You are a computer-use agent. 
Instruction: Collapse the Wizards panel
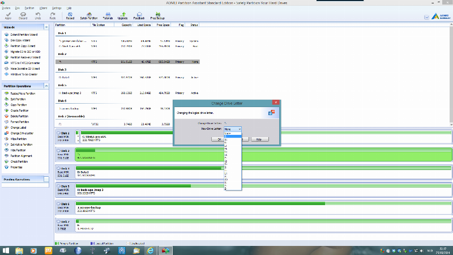click(x=46, y=27)
